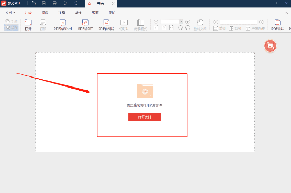Screen dimensions: 291x193
Task: Select 单页 single page view
Action: 219,28
